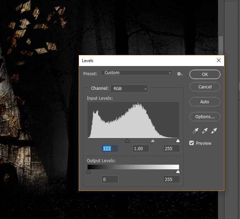Click the input highlights slider handle
Viewport: 240px width, 219px height.
coord(178,141)
